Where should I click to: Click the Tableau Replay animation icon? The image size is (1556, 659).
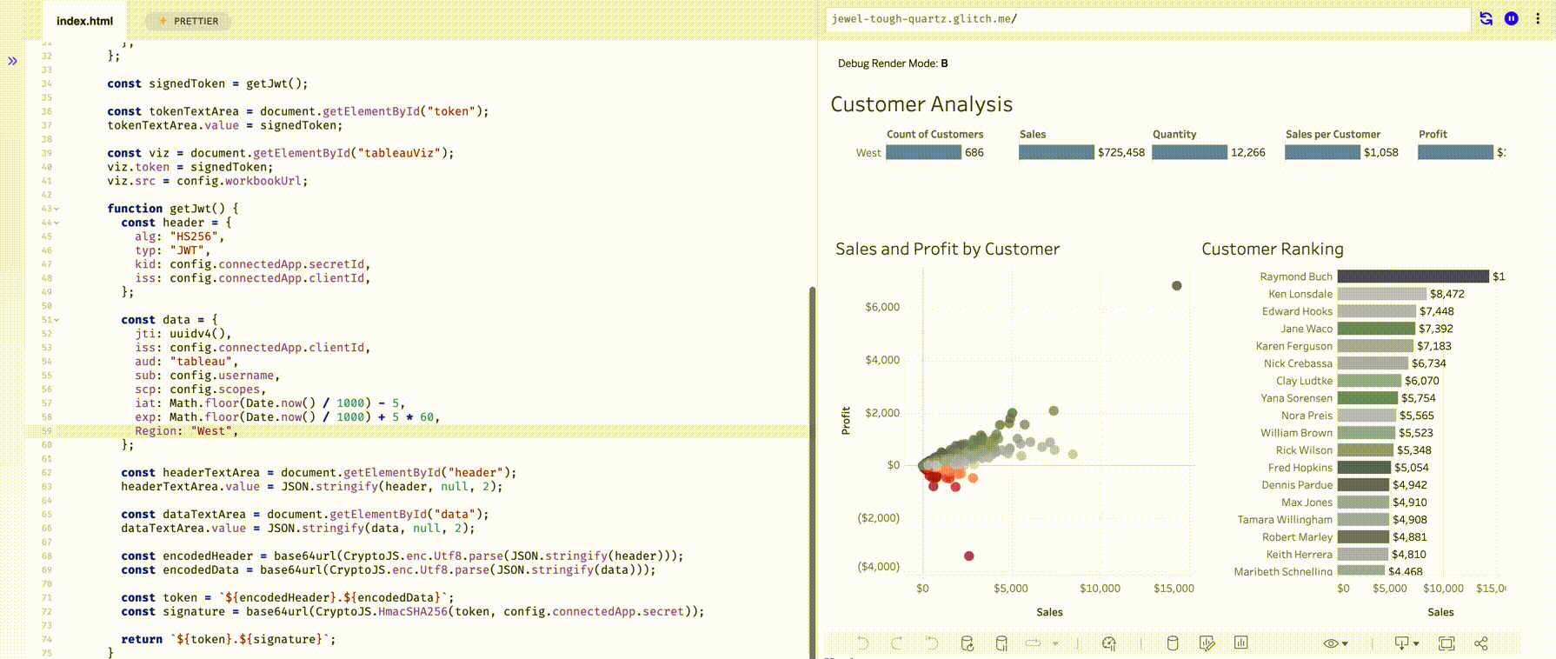click(x=1034, y=643)
